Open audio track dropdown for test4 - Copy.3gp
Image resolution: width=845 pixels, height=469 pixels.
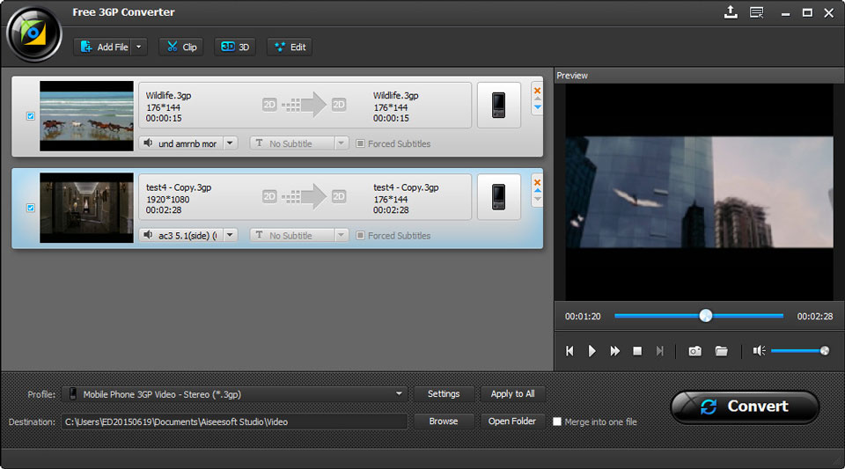click(230, 235)
